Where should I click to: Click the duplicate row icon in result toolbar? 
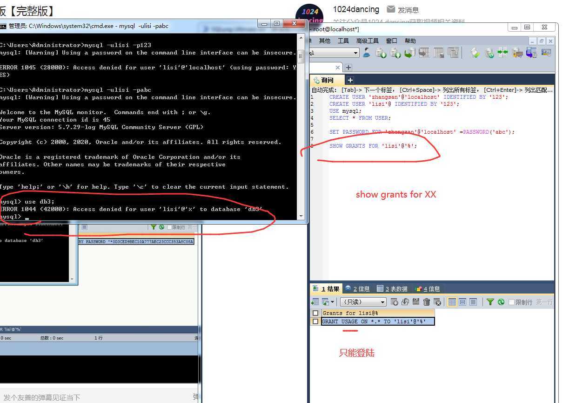point(405,302)
